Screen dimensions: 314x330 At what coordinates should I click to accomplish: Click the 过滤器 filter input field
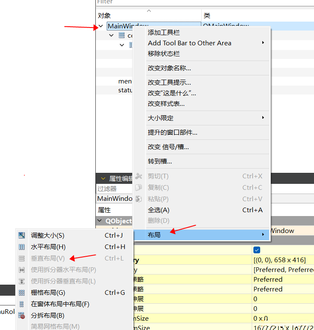[x=114, y=189]
